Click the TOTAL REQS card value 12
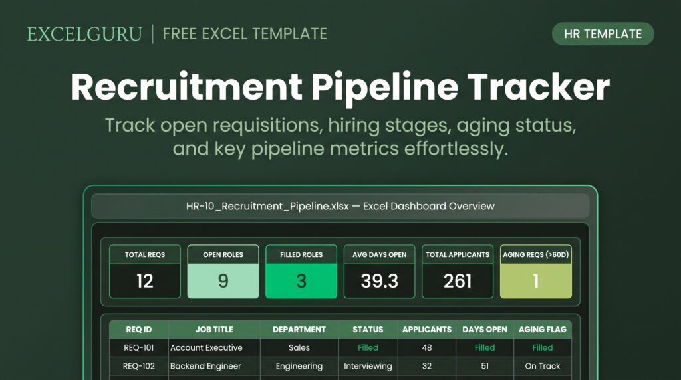The image size is (681, 380). tap(145, 281)
